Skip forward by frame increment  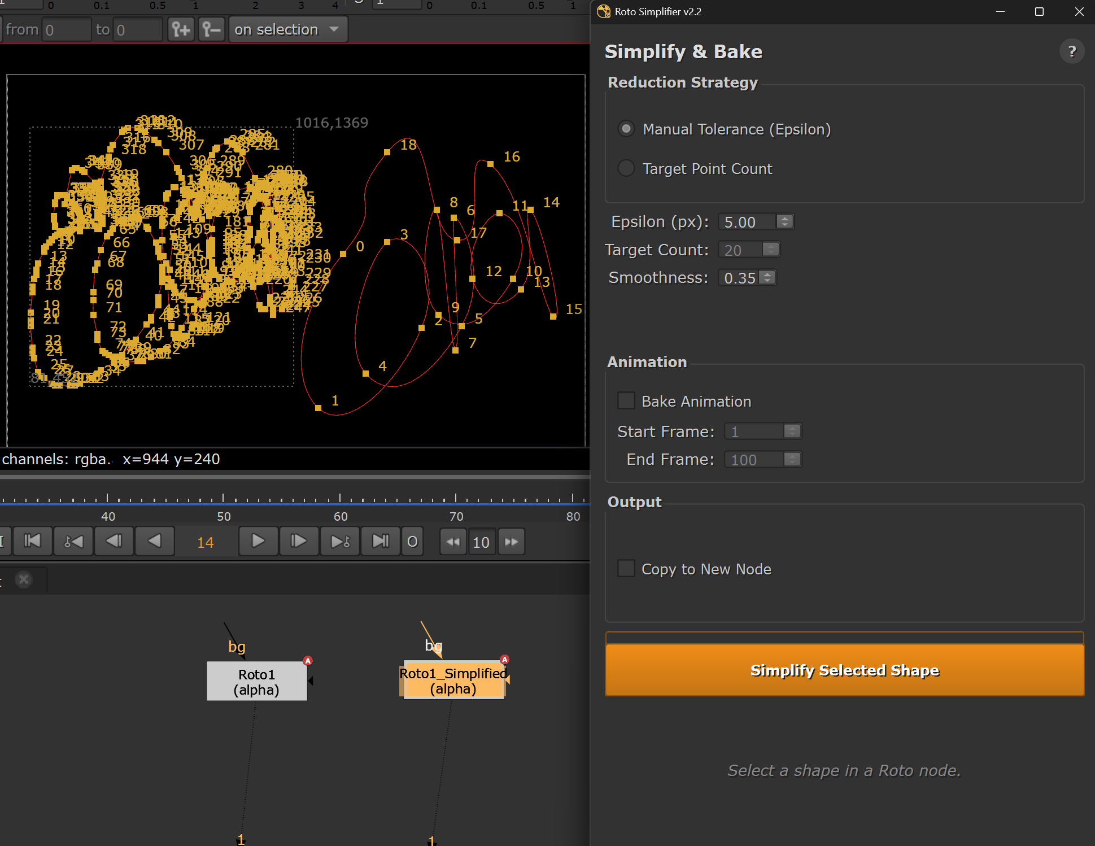512,542
